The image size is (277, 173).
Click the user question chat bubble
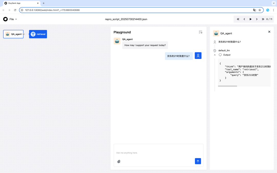pos(179,56)
